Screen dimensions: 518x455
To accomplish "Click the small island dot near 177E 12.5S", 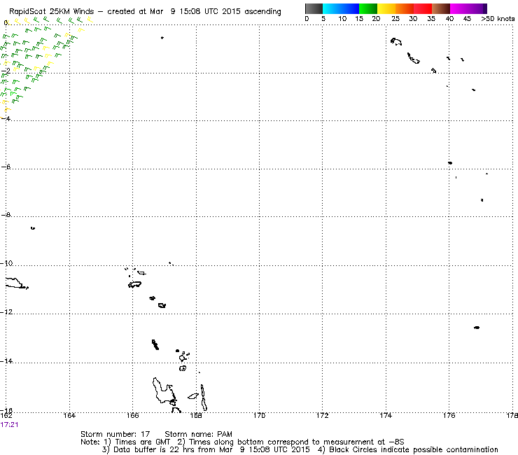I will [477, 328].
